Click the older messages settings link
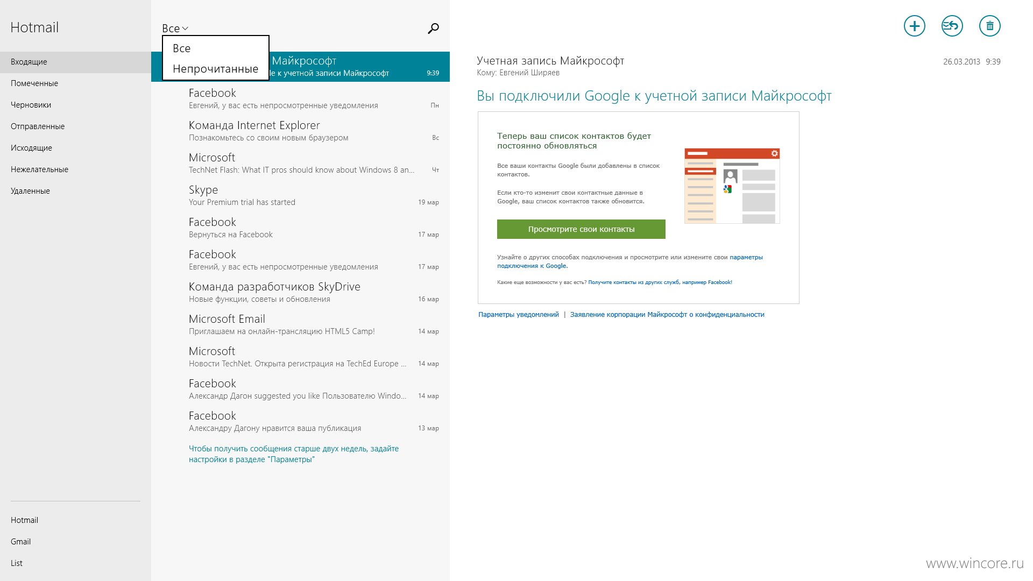1033x581 pixels. click(x=294, y=454)
